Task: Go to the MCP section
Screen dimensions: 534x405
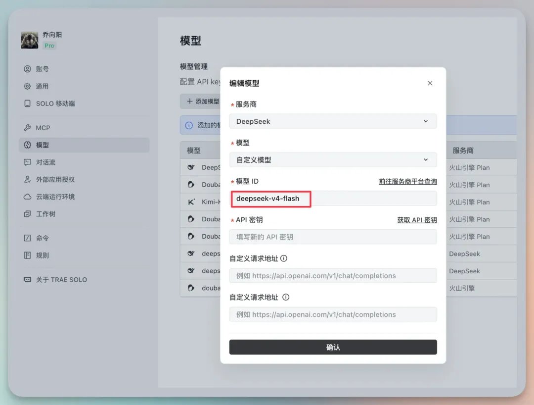Action: coord(84,128)
